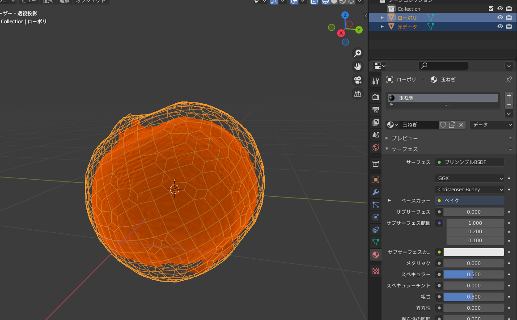The width and height of the screenshot is (517, 320).
Task: Change Christensen-Burley subsurface method dropdown
Action: coord(469,189)
